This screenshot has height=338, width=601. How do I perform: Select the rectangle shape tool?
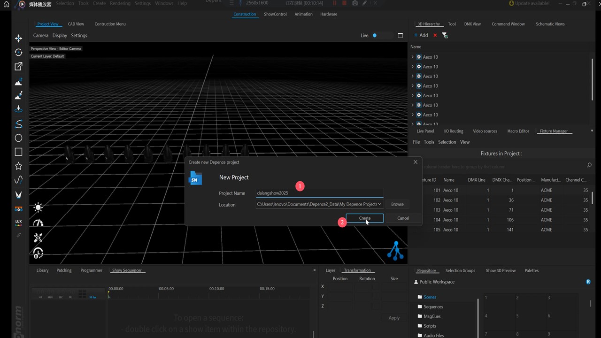point(18,152)
